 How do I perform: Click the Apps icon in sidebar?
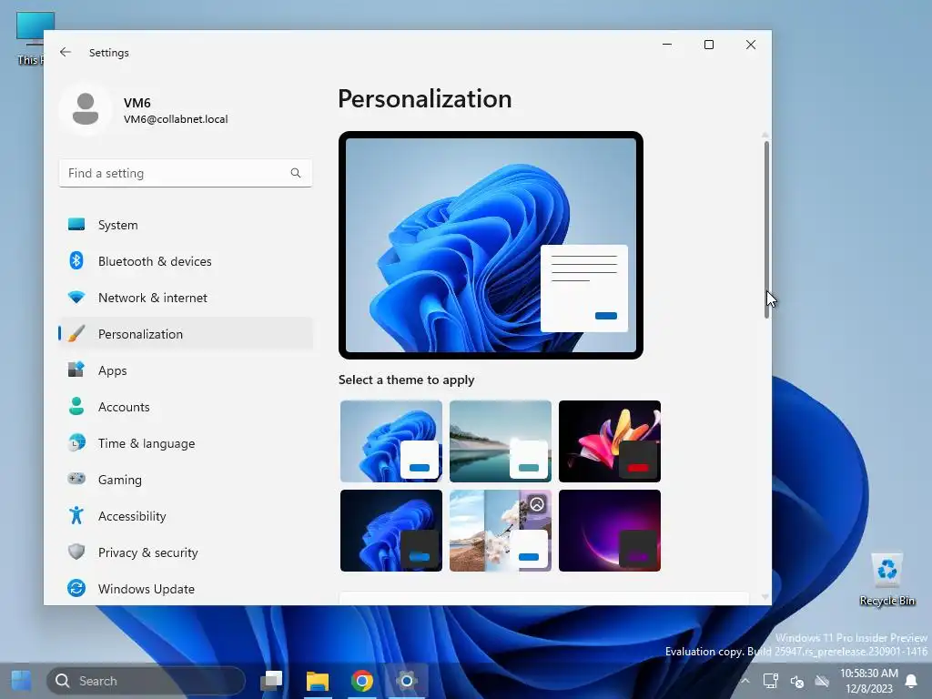click(76, 370)
